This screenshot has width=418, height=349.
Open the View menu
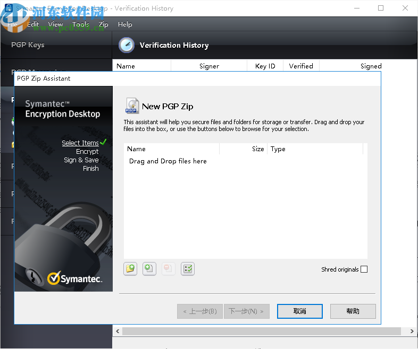tap(55, 24)
